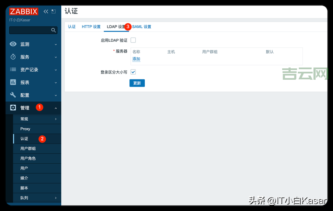The width and height of the screenshot is (333, 211).
Task: Switch to the LDAP 设置 tab
Action: pos(116,27)
